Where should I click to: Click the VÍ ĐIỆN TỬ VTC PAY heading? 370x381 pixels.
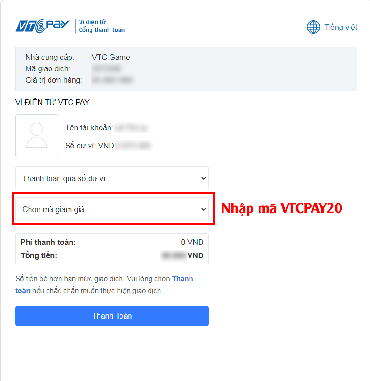(52, 102)
